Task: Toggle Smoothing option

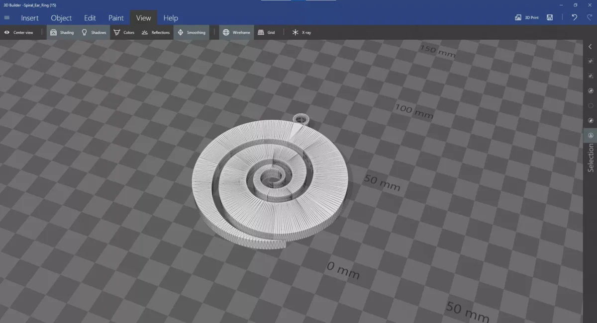Action: click(x=192, y=32)
